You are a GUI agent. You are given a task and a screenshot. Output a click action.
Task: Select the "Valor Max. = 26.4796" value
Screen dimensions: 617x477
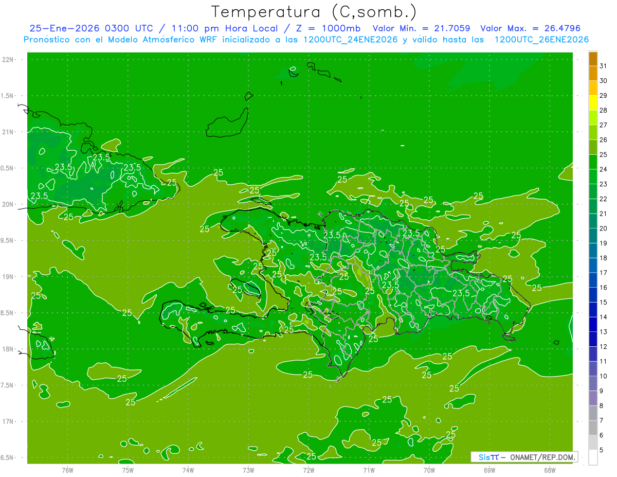(530, 28)
